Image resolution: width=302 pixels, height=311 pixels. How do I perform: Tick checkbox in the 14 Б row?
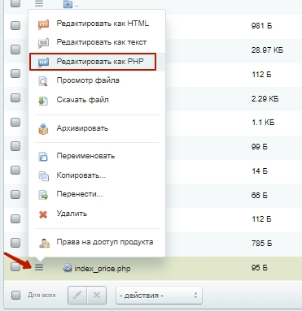click(x=15, y=171)
